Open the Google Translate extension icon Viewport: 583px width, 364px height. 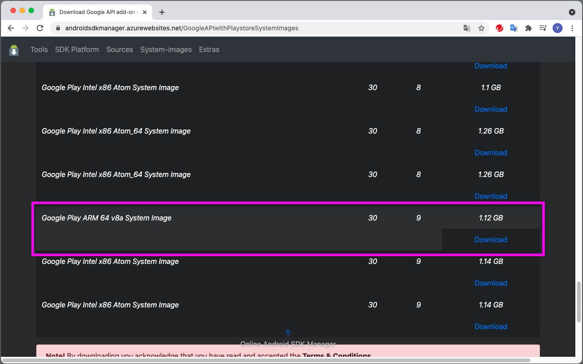point(514,28)
